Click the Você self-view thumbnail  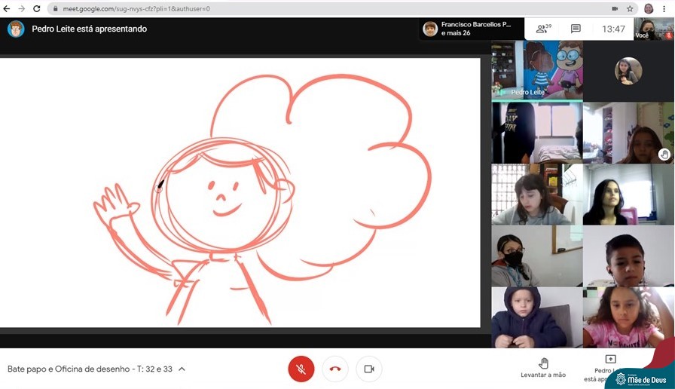(652, 29)
